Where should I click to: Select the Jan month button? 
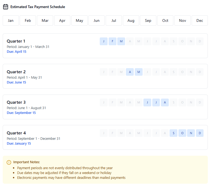(11, 20)
